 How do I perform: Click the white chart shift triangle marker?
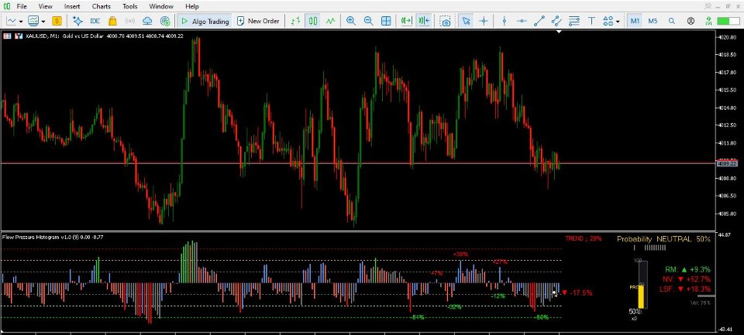560,32
